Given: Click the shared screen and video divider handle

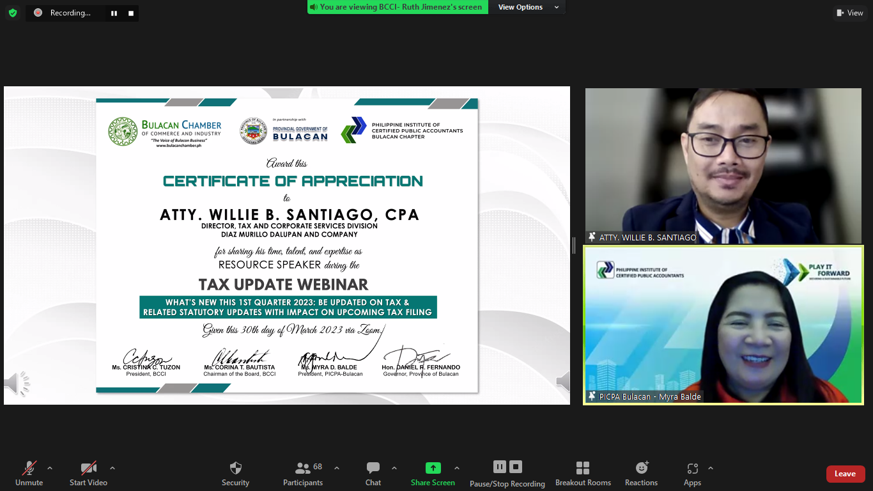Looking at the screenshot, I should tap(574, 245).
